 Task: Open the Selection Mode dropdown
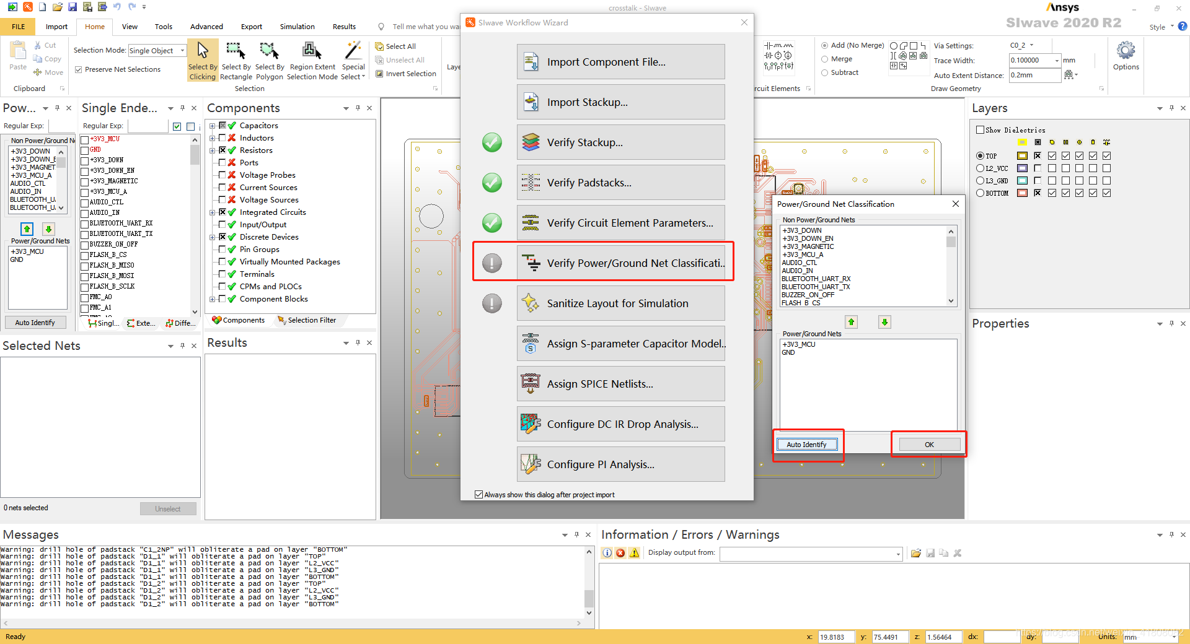182,51
